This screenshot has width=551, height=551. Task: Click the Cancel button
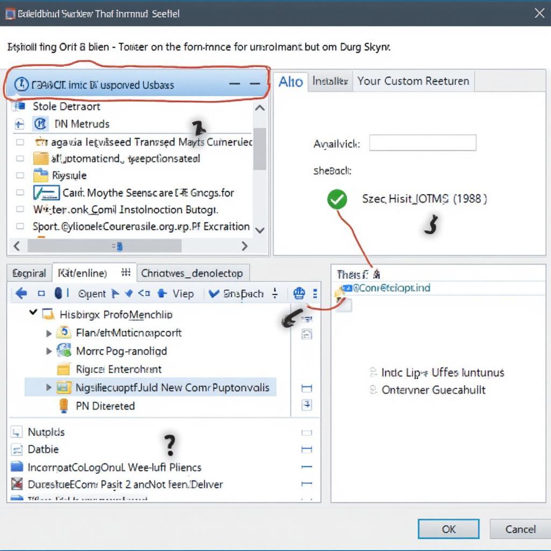[x=520, y=529]
